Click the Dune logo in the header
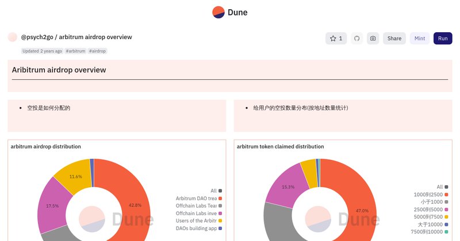 (x=229, y=12)
